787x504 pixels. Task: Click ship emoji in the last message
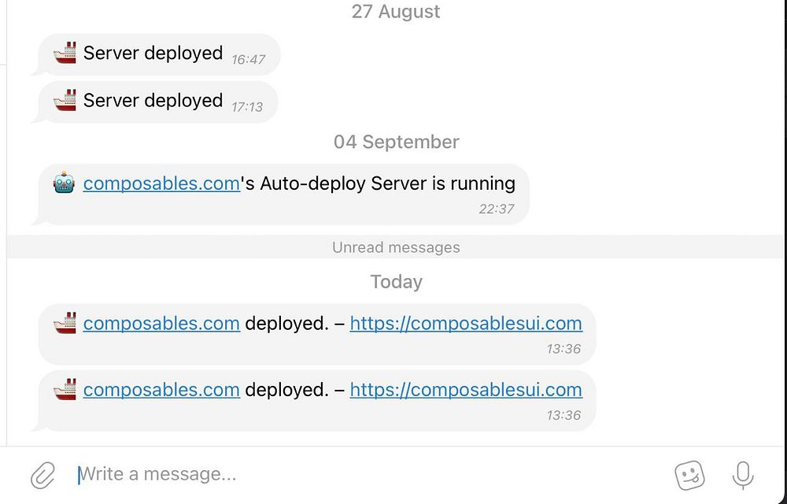pyautogui.click(x=65, y=389)
